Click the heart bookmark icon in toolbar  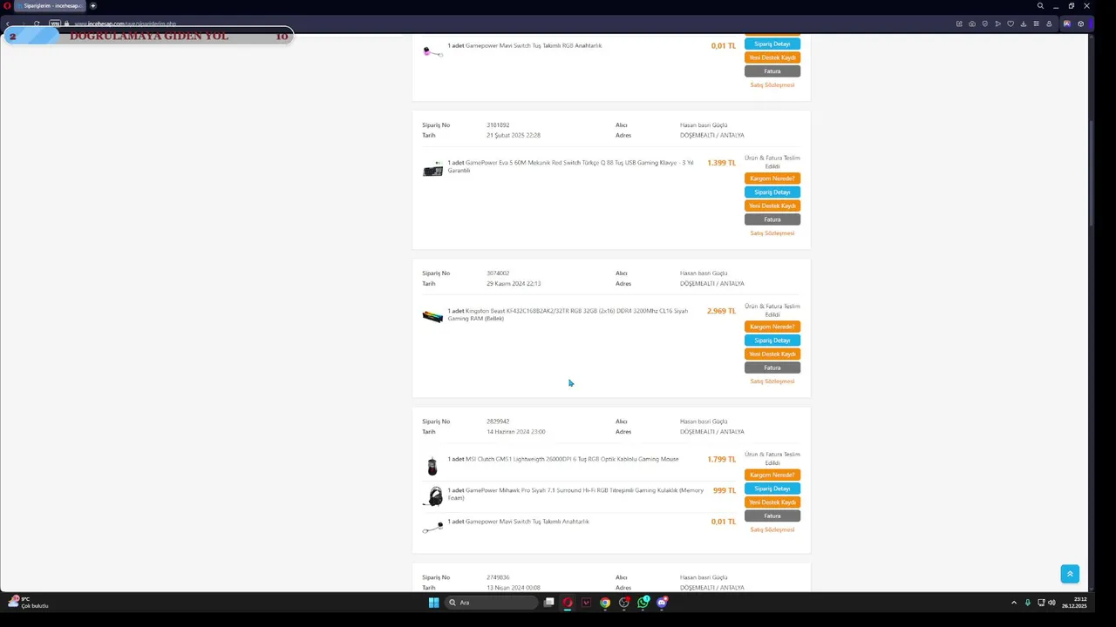(x=1011, y=24)
